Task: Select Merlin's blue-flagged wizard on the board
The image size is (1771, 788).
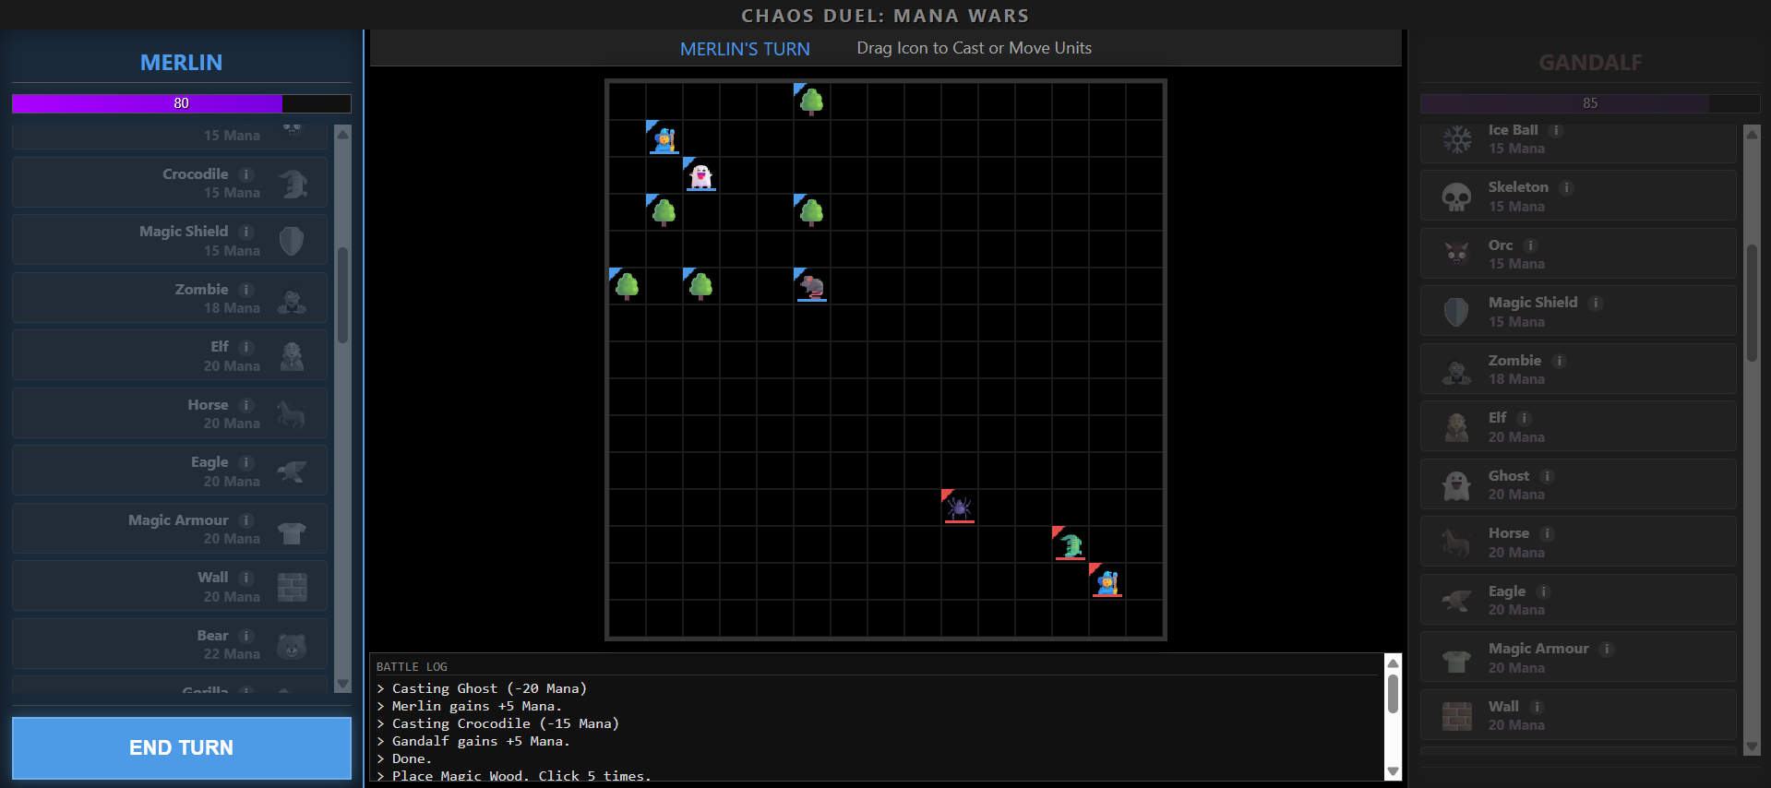Action: click(664, 139)
